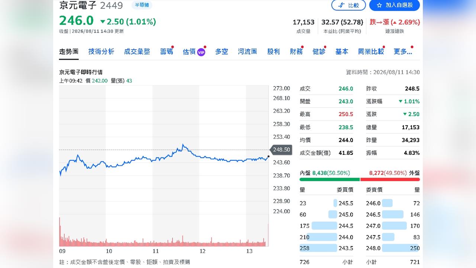Click the 昨收 248.5 value

(412, 89)
